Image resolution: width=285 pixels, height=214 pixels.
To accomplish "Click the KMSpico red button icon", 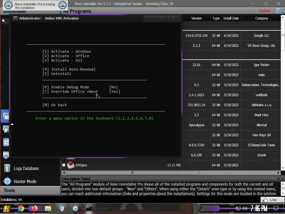I will pos(71,165).
